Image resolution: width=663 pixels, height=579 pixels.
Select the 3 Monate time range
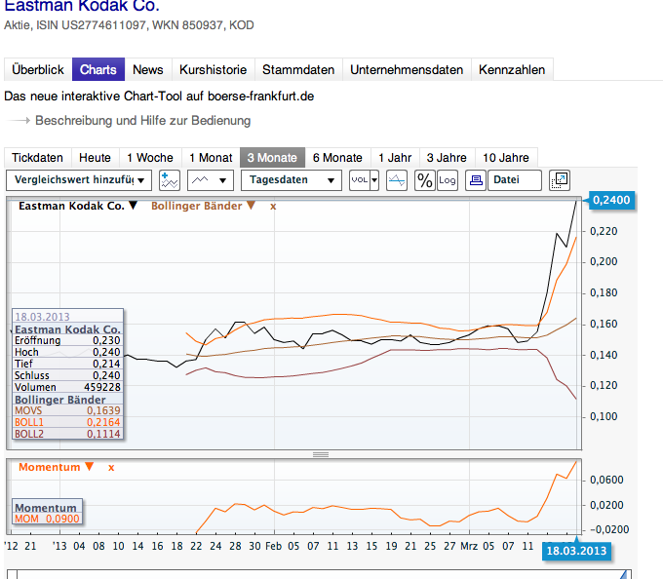(x=272, y=158)
